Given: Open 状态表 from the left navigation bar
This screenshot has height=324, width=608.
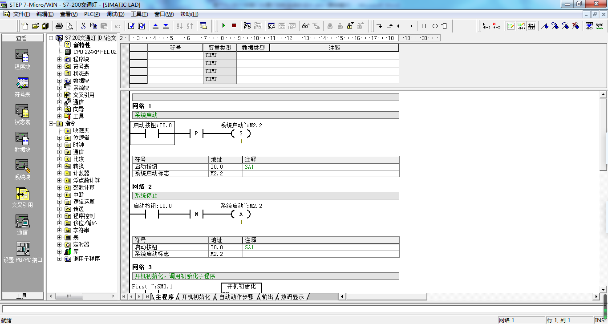Looking at the screenshot, I should 22,114.
